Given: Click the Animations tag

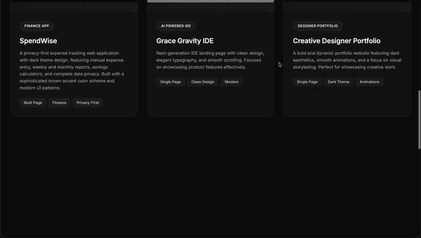Looking at the screenshot, I should point(369,82).
